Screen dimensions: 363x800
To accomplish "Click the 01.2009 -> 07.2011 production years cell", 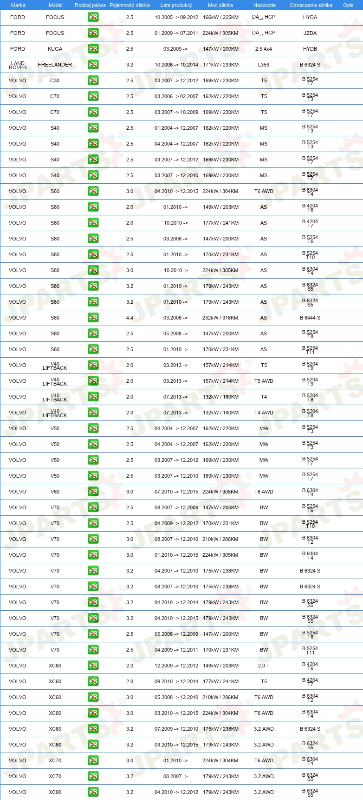I will click(x=176, y=33).
